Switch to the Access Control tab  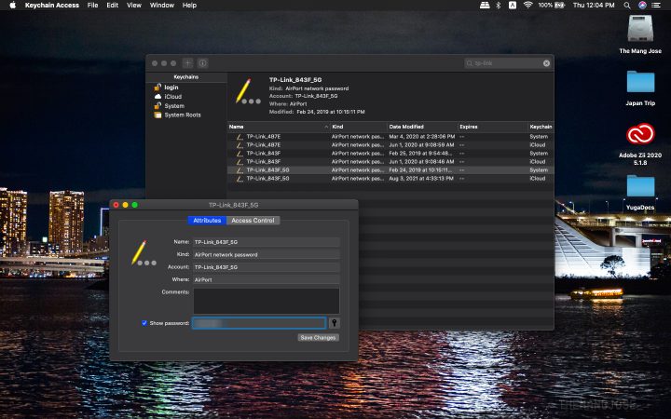coord(253,221)
